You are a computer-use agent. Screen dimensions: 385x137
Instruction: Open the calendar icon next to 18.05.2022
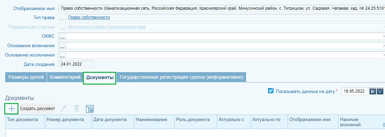[x=373, y=92]
